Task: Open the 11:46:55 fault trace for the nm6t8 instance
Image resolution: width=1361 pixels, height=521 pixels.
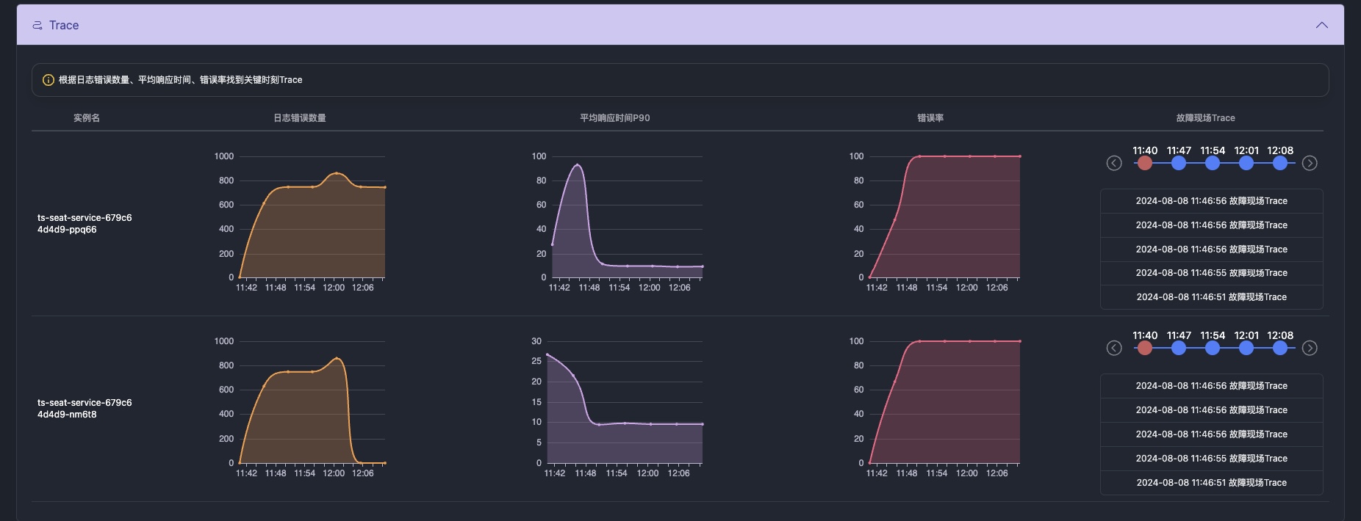Action: [x=1211, y=459]
